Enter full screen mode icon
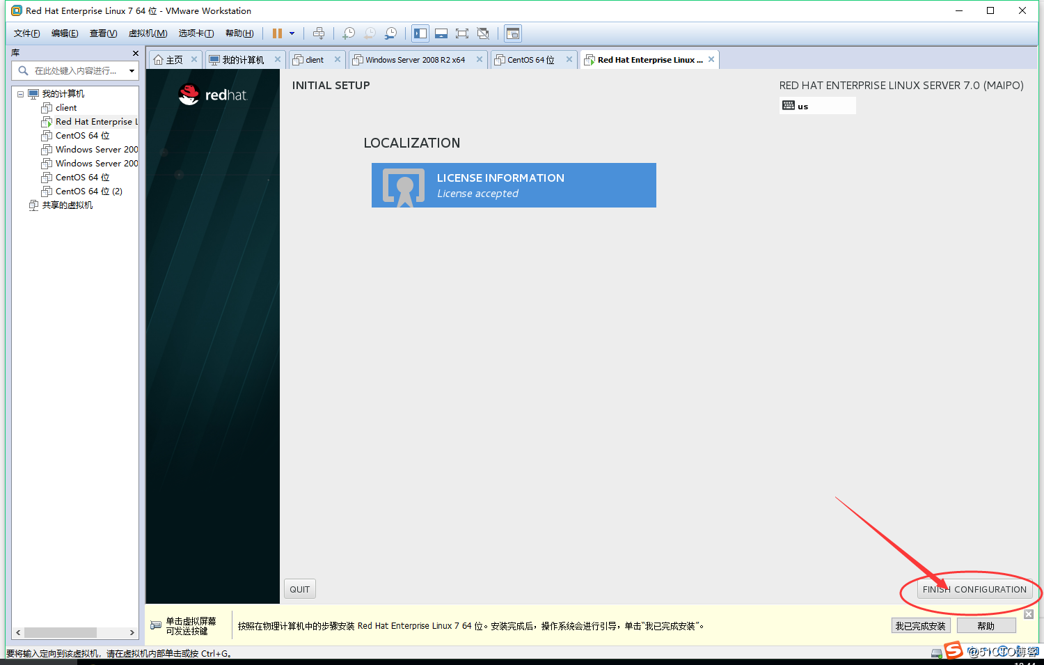 (462, 33)
